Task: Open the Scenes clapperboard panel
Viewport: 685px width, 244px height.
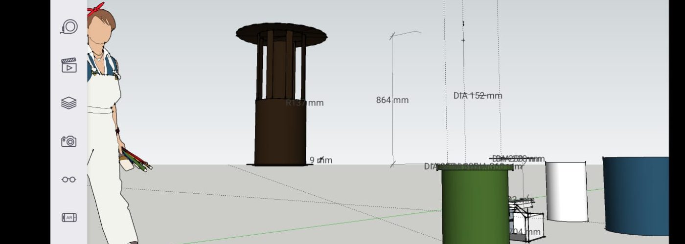Action: 69,65
